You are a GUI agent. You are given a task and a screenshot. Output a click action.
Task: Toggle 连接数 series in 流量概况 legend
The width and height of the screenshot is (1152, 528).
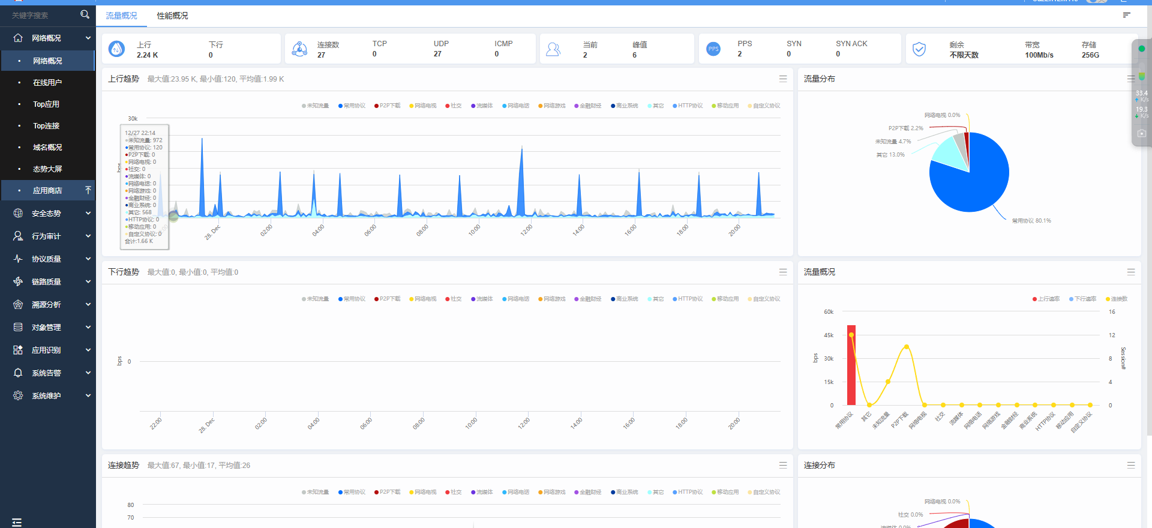click(1117, 299)
